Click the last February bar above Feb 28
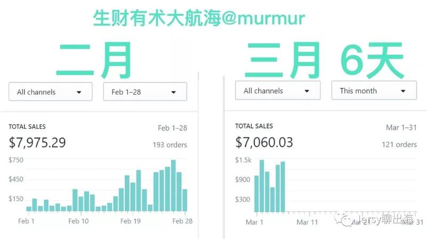 [185, 200]
